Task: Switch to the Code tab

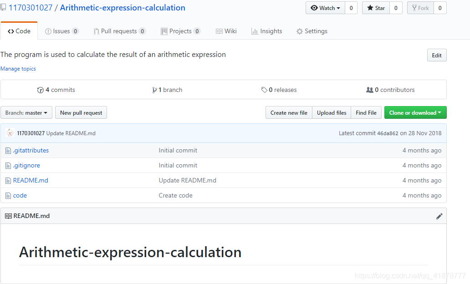Action: 19,31
